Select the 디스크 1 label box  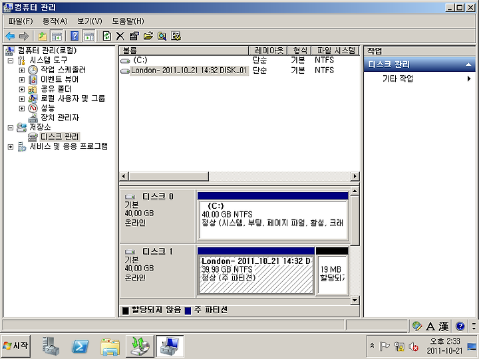pyautogui.click(x=158, y=271)
